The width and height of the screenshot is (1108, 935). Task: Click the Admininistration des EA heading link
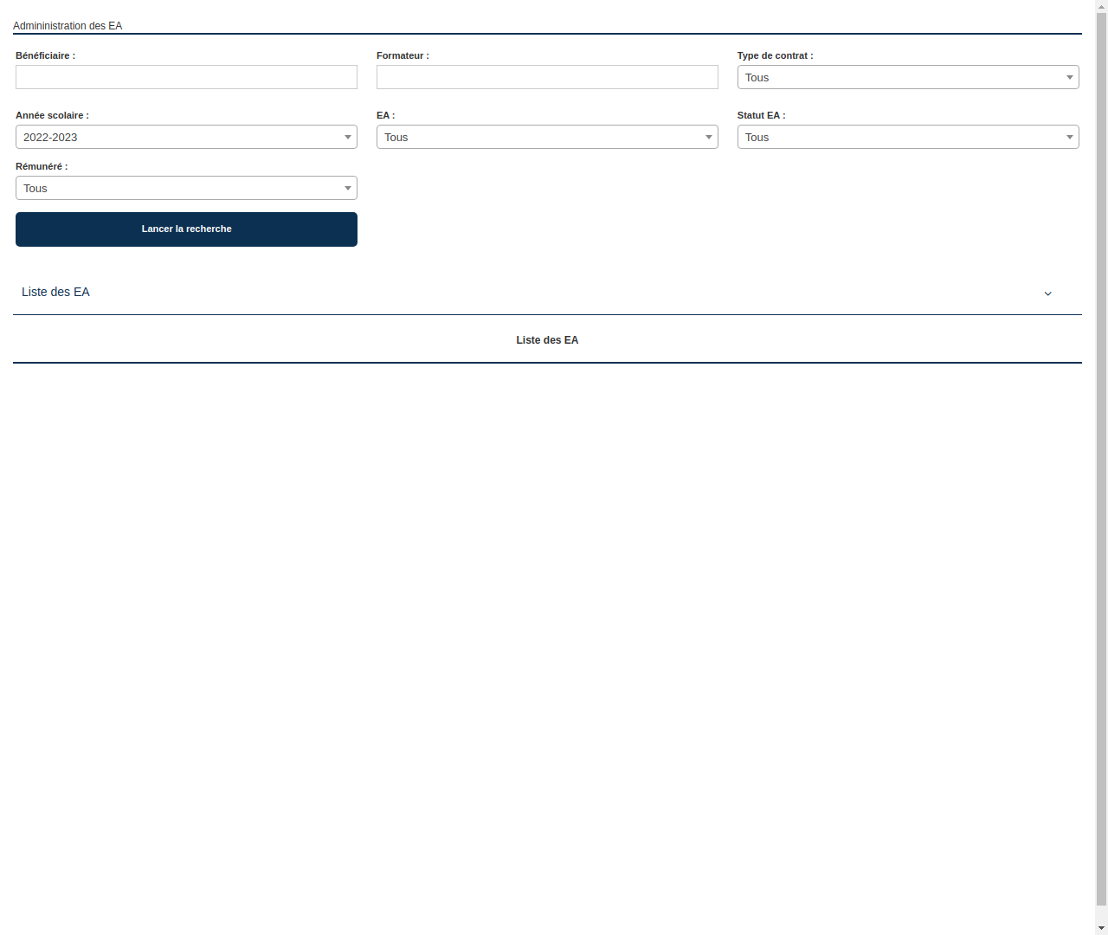[x=67, y=25]
